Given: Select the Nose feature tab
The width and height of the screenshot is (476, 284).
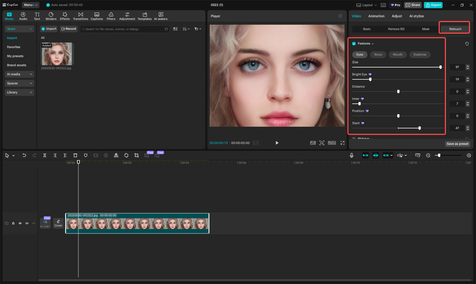Looking at the screenshot, I should click(378, 55).
